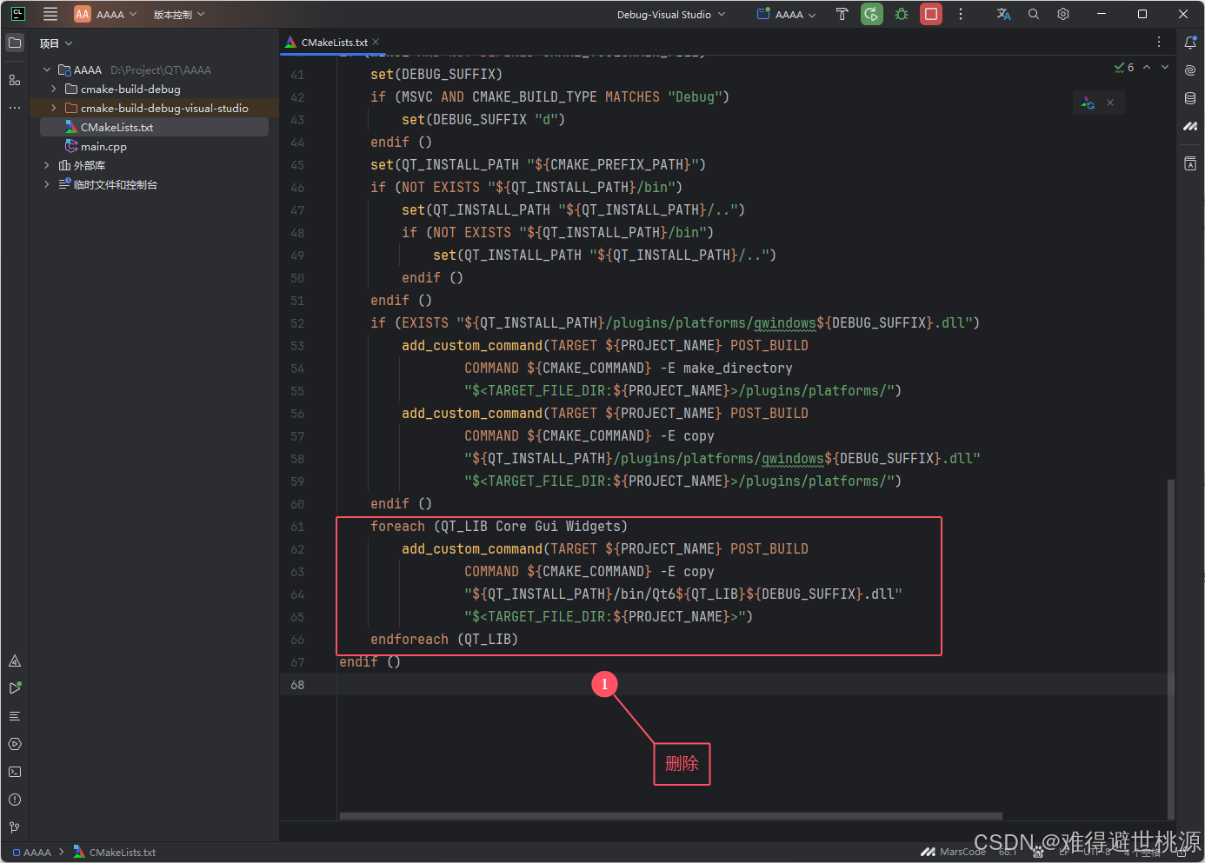Click the foreach keyword on line 61
This screenshot has width=1205, height=863.
397,527
